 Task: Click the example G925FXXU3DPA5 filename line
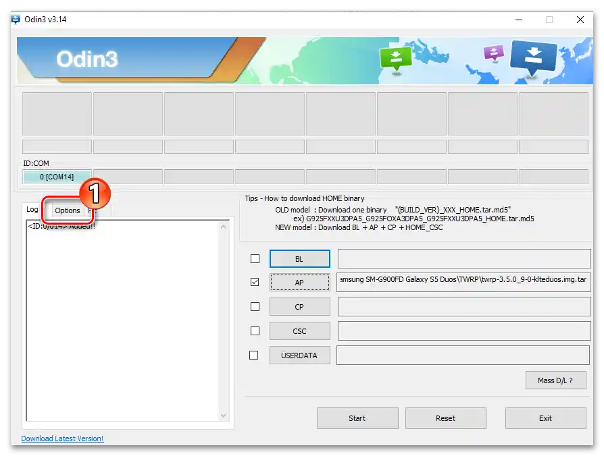413,219
